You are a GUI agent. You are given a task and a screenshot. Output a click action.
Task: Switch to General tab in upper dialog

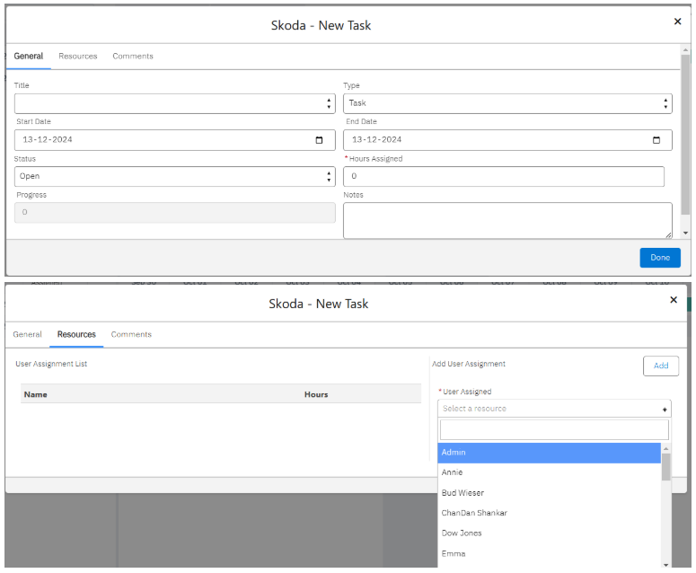coord(29,57)
